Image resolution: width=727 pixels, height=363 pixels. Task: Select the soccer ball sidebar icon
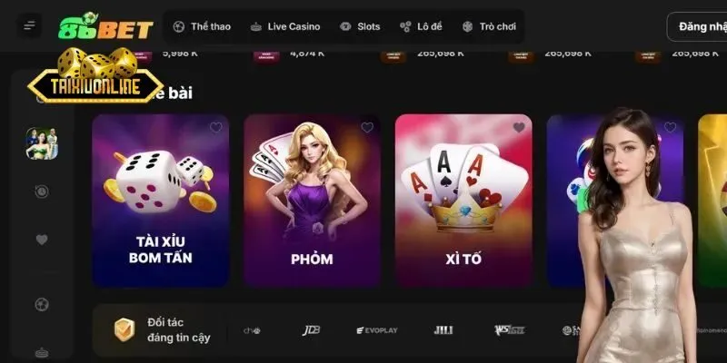42,304
